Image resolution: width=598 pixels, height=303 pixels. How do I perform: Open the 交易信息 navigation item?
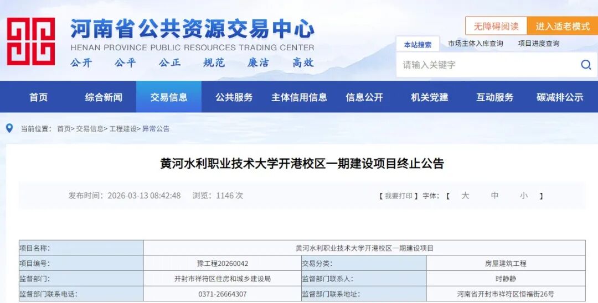pyautogui.click(x=169, y=97)
